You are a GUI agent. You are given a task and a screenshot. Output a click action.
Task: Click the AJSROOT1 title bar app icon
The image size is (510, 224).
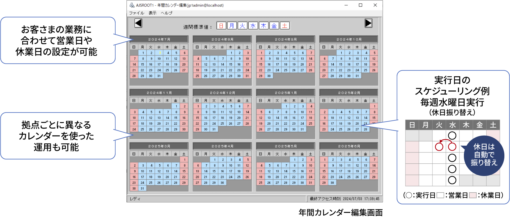tap(132, 5)
